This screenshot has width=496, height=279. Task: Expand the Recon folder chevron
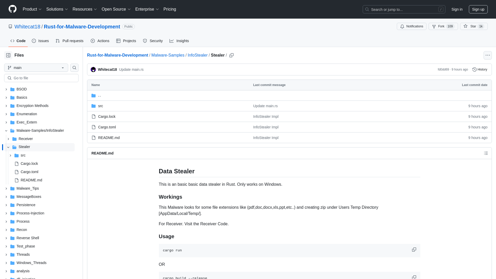click(x=6, y=230)
